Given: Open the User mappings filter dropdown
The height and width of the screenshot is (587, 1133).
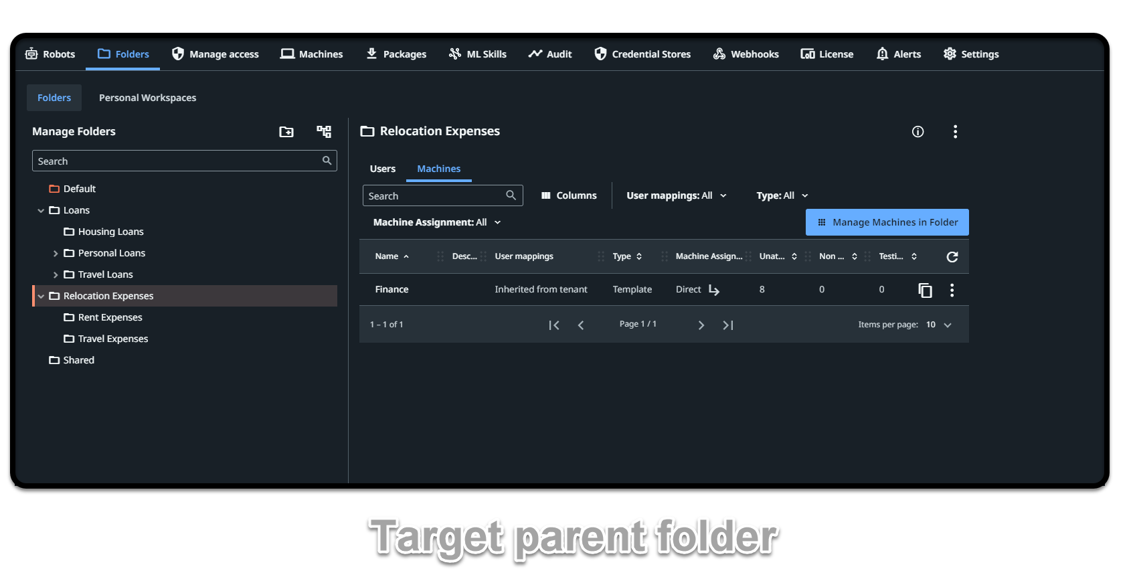Looking at the screenshot, I should click(676, 195).
